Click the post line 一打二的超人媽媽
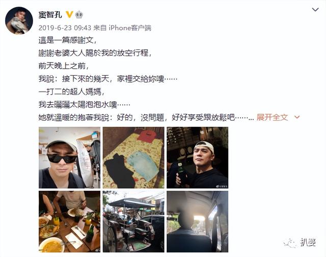Screen dimensions: 326x257 pyautogui.click(x=71, y=92)
